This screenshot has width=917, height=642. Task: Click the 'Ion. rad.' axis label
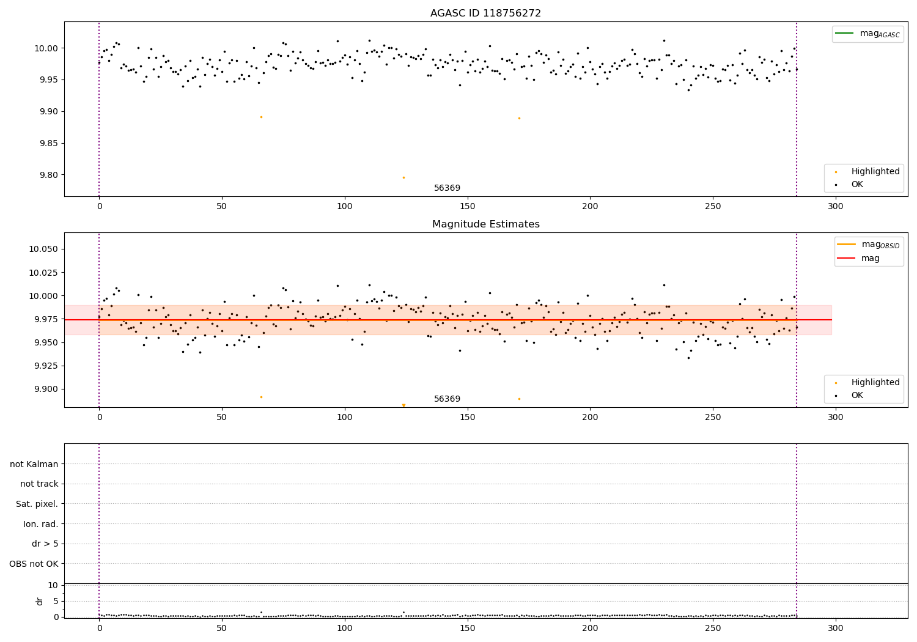click(41, 524)
